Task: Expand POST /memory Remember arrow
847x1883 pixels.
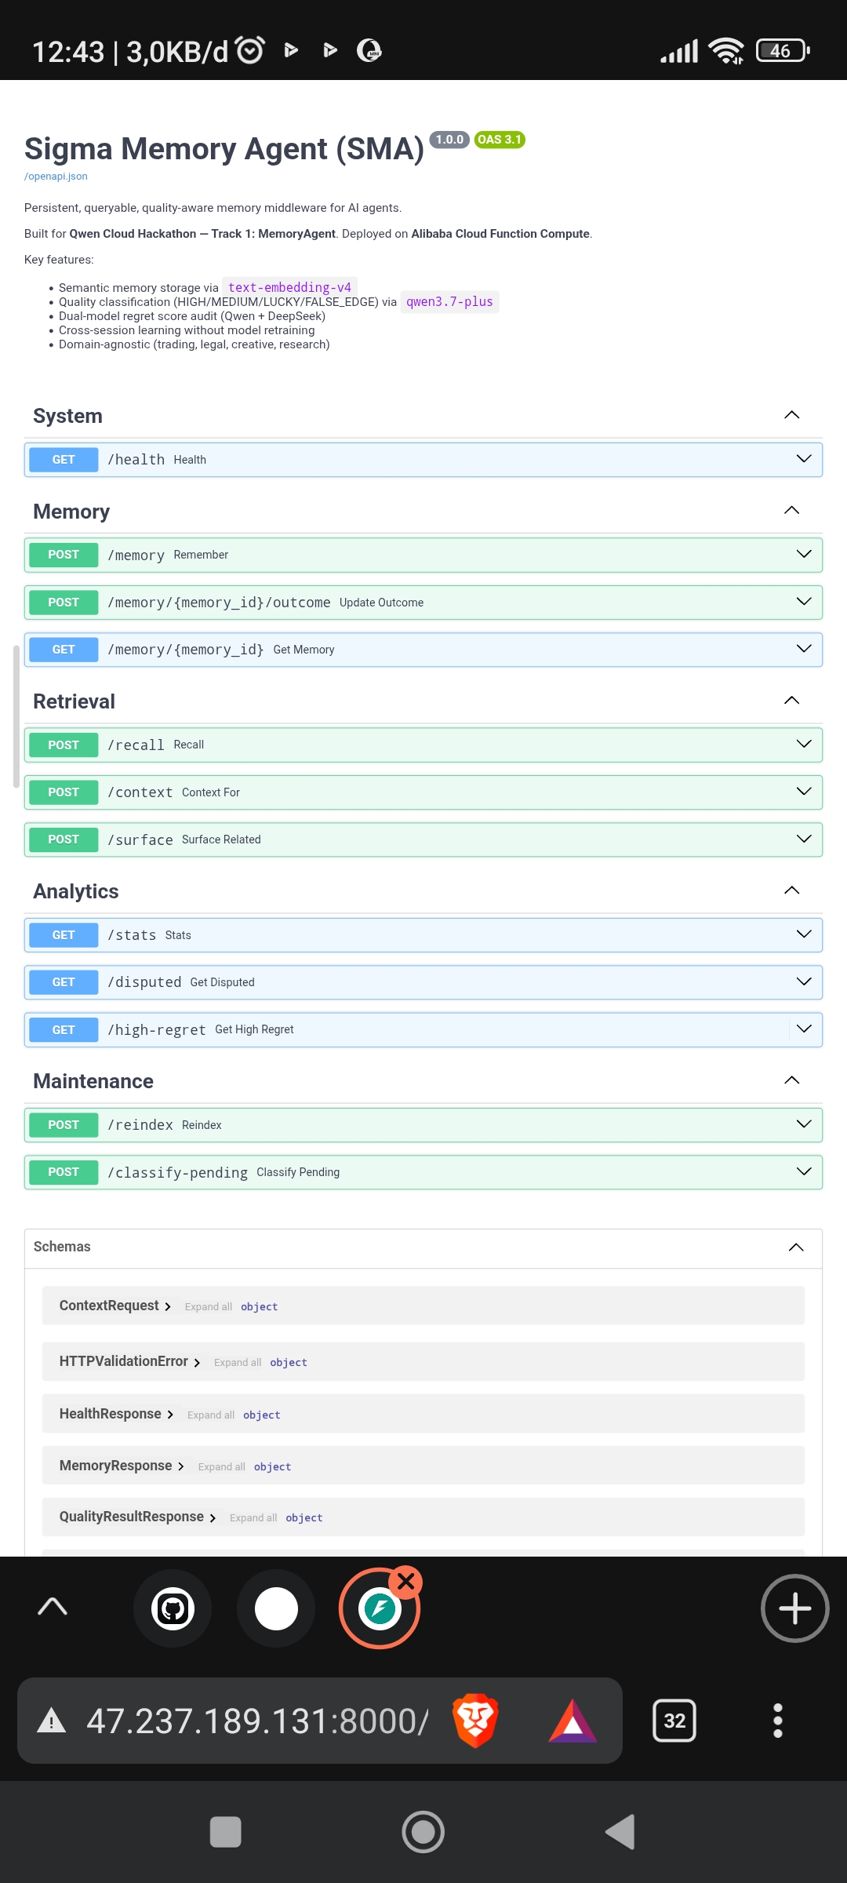Action: point(804,554)
